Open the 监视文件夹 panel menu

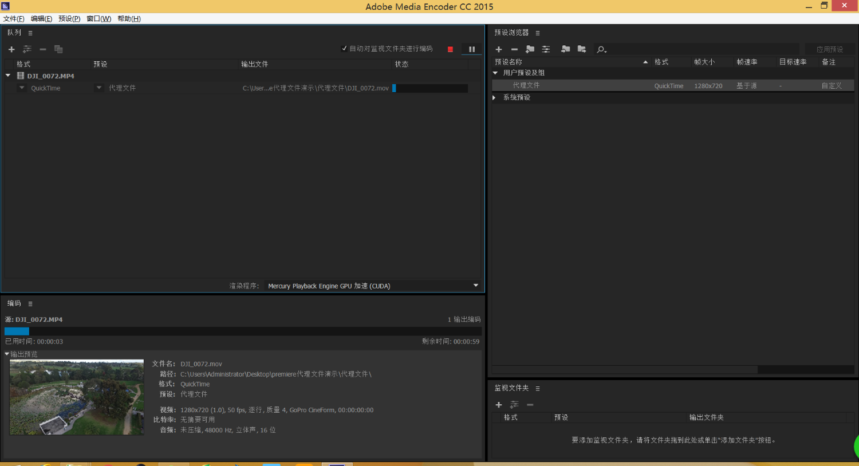pyautogui.click(x=538, y=389)
